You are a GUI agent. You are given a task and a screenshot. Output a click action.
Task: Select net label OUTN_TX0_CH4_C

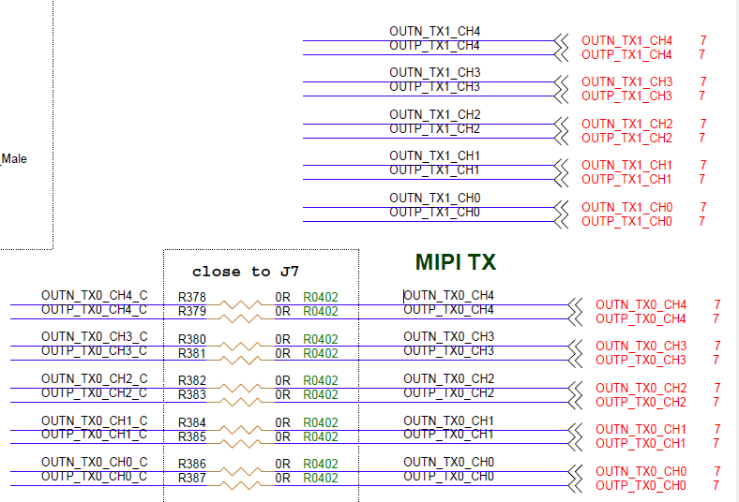point(95,295)
